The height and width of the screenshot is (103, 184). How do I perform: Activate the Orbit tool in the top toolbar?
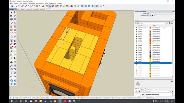[72, 6]
